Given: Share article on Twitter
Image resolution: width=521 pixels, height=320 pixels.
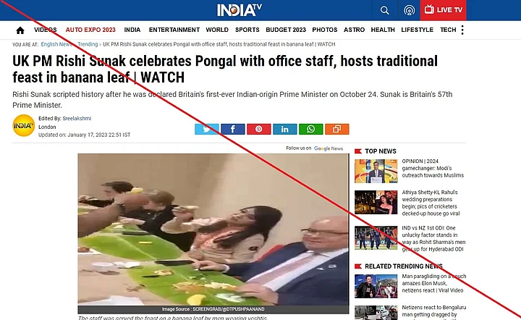Looking at the screenshot, I should [207, 129].
